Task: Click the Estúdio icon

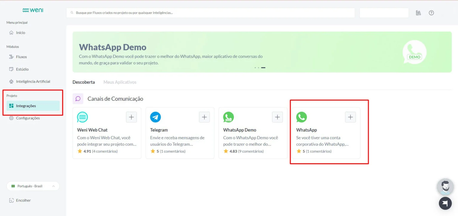Action: pyautogui.click(x=11, y=69)
